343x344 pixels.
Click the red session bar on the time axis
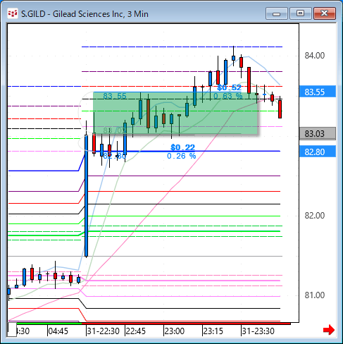coord(186,324)
